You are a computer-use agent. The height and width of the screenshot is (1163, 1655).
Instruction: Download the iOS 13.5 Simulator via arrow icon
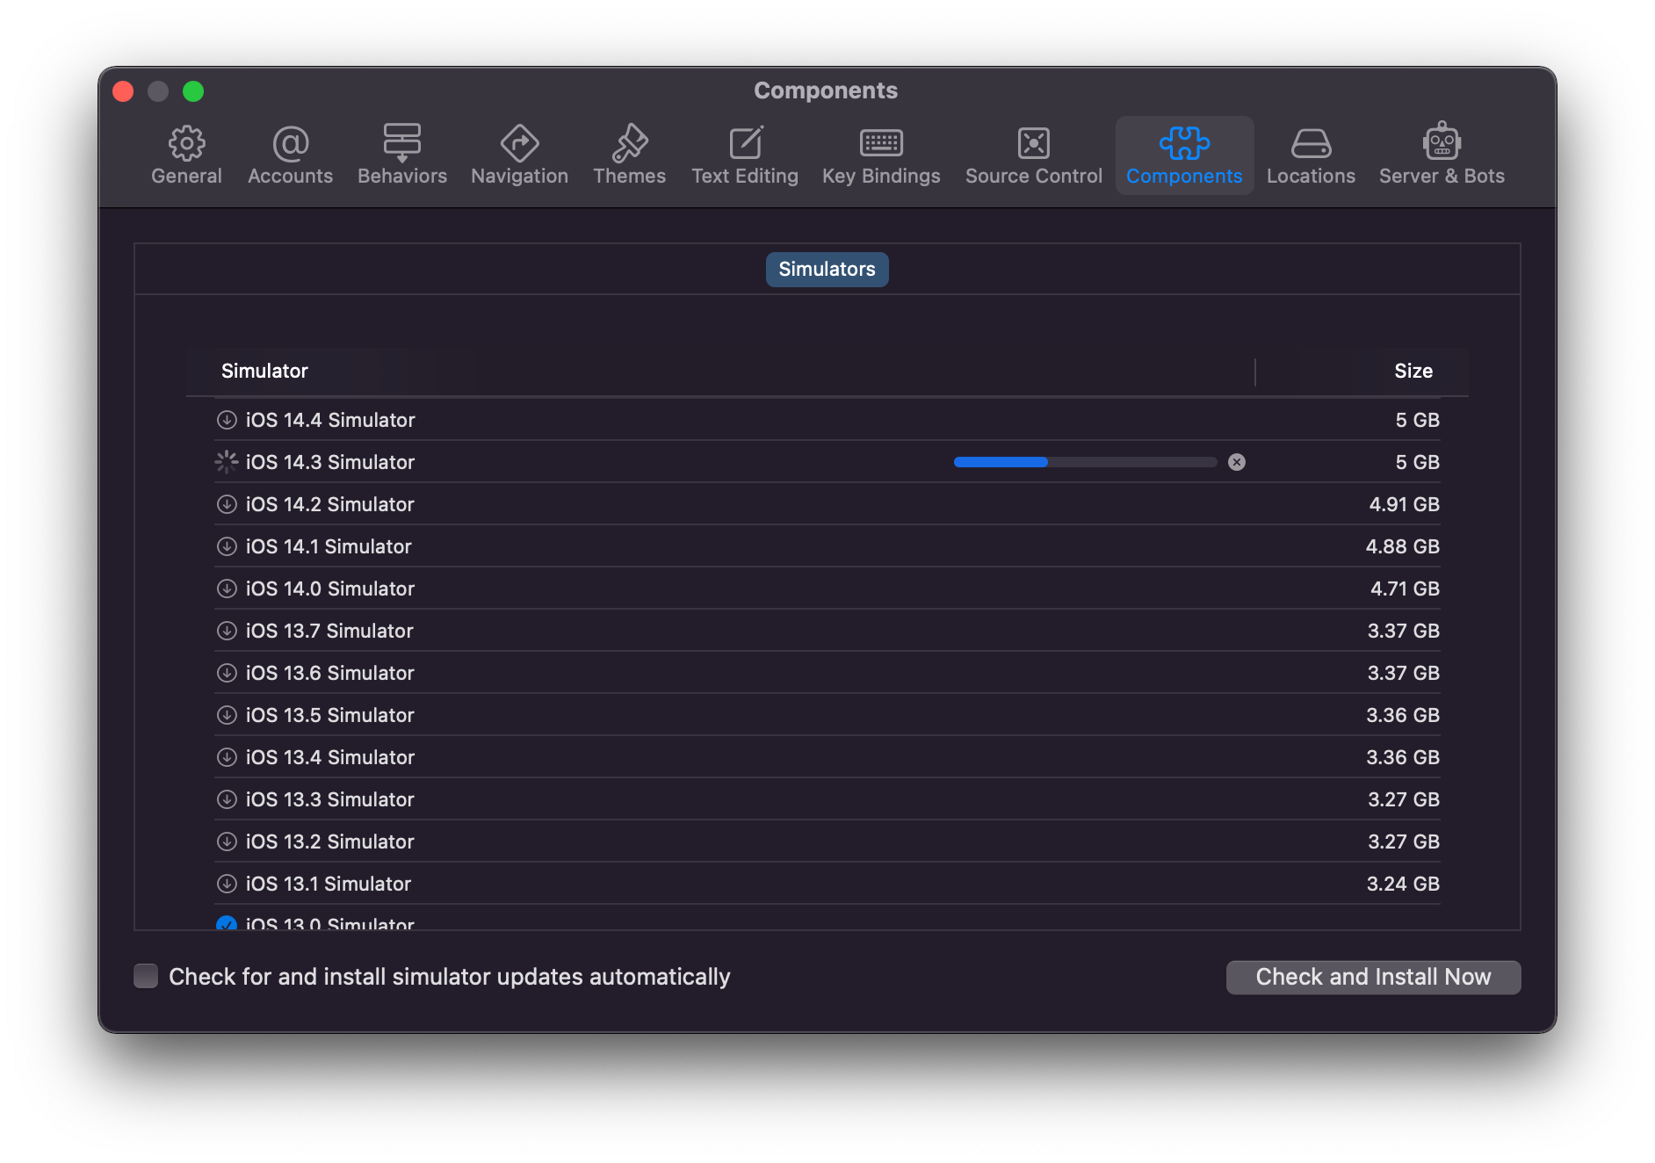[x=227, y=715]
